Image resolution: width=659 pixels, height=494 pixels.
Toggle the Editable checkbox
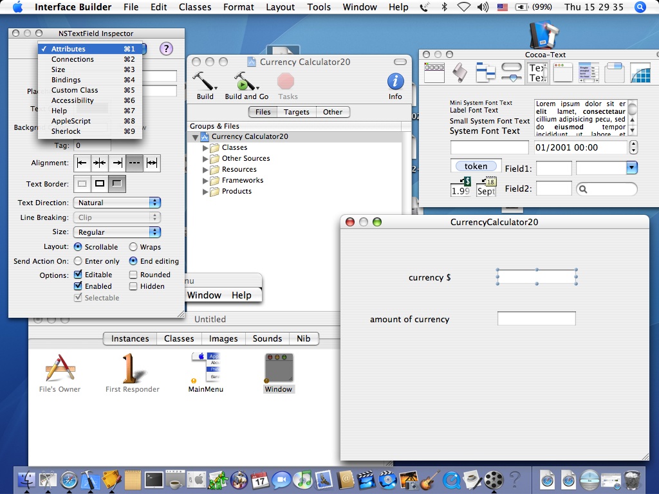click(x=78, y=274)
